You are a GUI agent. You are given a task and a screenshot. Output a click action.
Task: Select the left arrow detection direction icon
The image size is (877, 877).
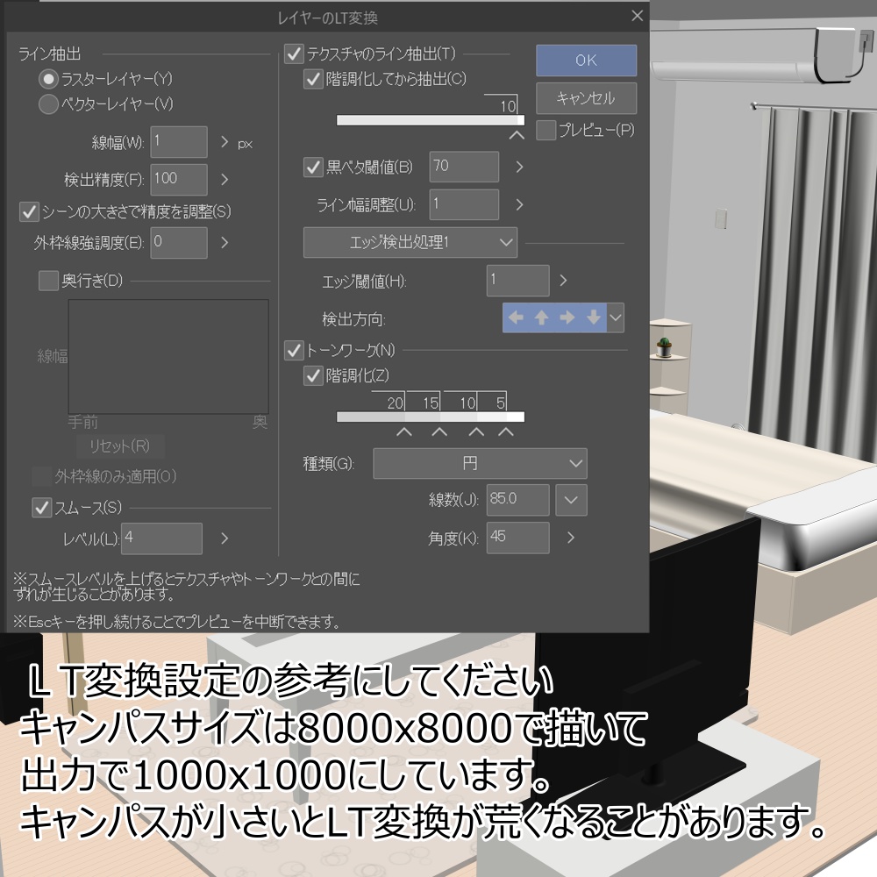pyautogui.click(x=516, y=317)
